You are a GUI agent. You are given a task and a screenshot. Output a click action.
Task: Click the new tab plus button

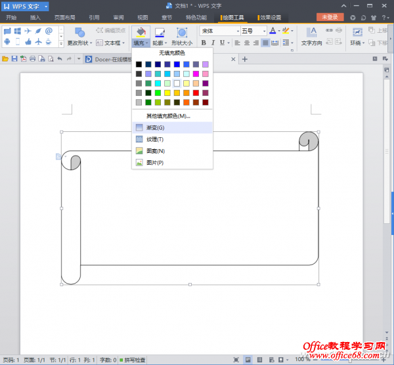245,59
